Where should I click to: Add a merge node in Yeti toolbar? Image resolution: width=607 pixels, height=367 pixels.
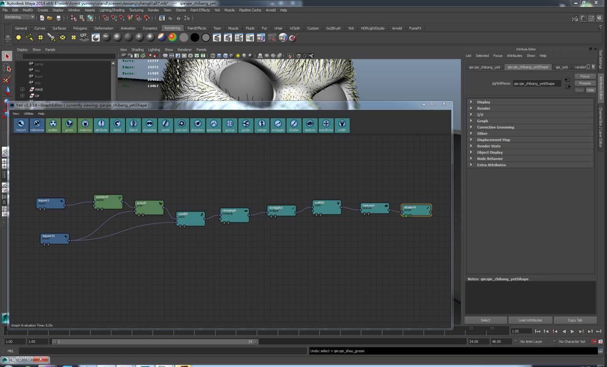point(262,125)
